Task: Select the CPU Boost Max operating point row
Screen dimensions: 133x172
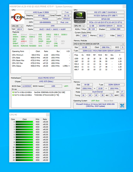Action: pos(41,60)
